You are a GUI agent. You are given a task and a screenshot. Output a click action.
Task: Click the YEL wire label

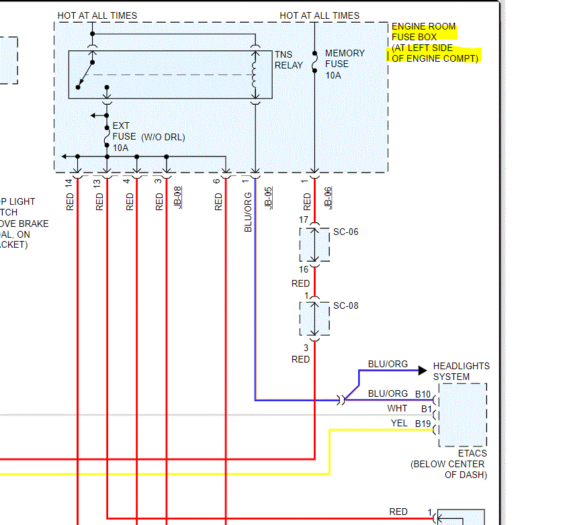[399, 423]
